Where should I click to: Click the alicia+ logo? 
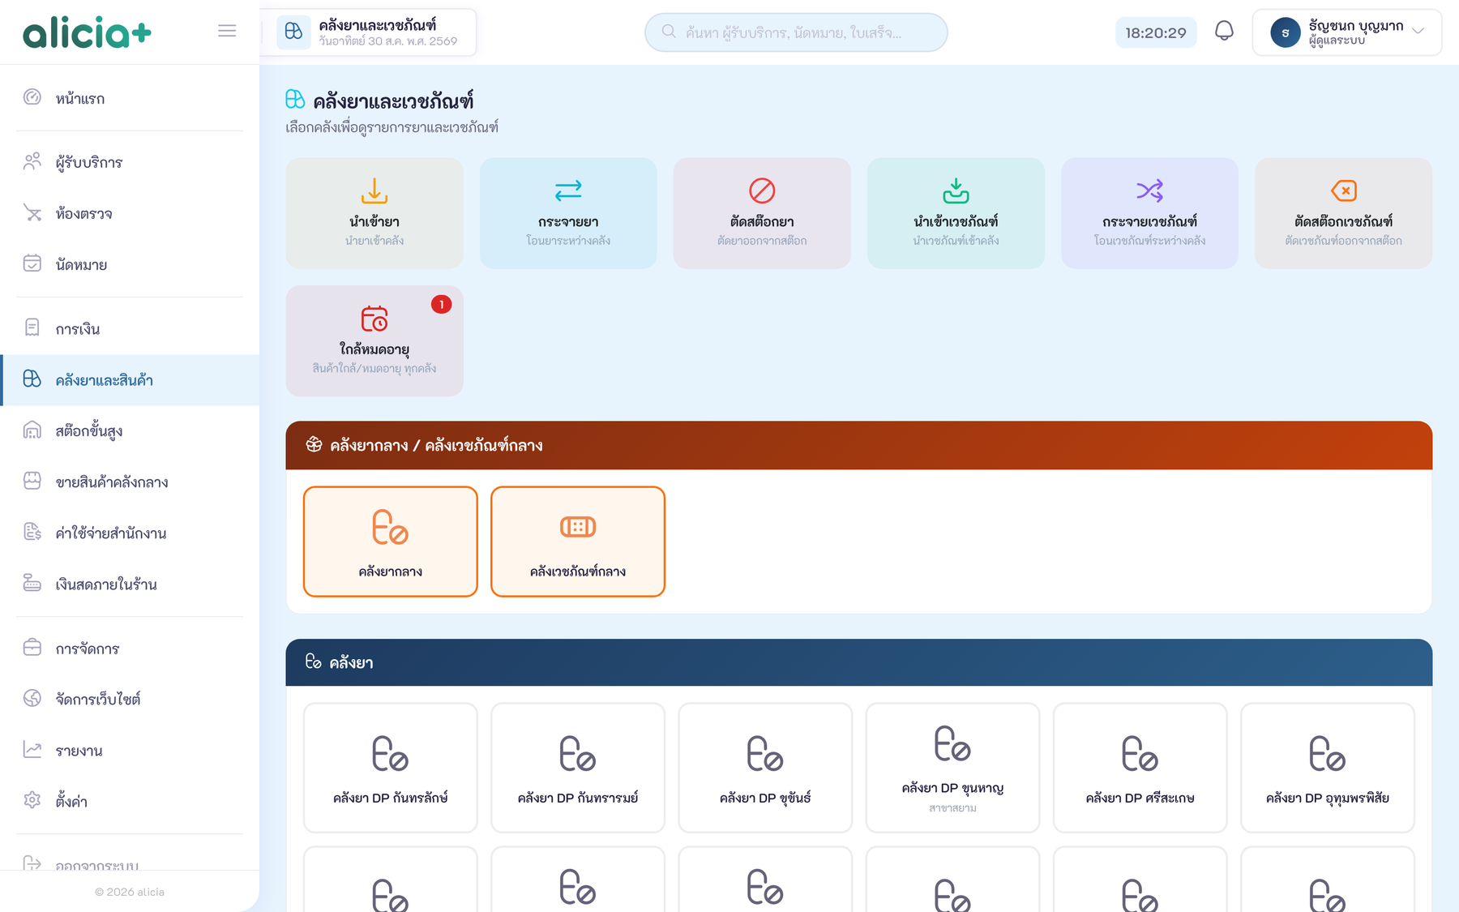click(x=87, y=32)
